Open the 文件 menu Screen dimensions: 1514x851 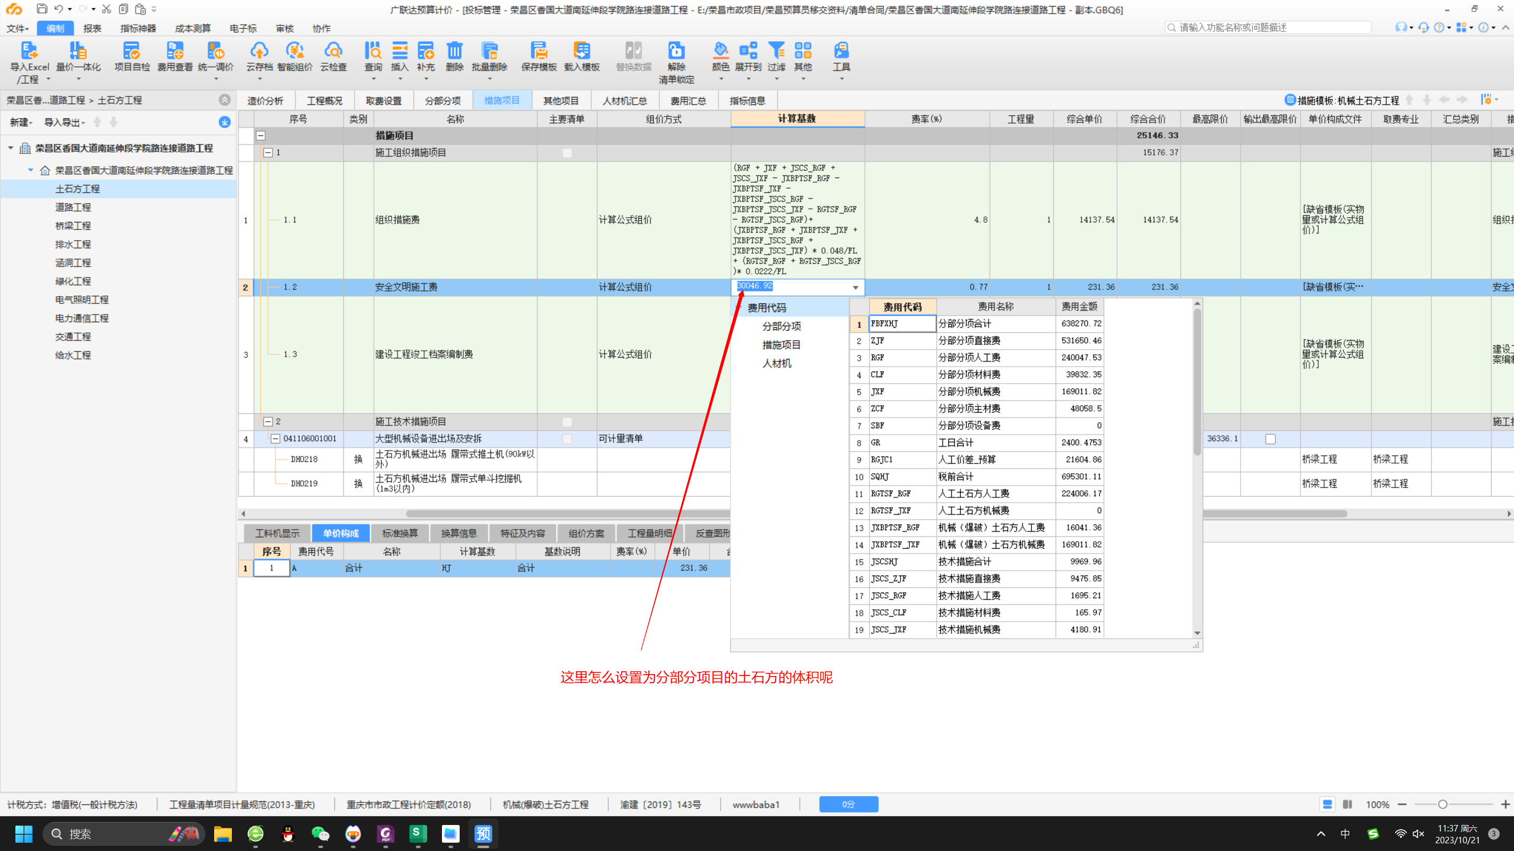[x=17, y=28]
